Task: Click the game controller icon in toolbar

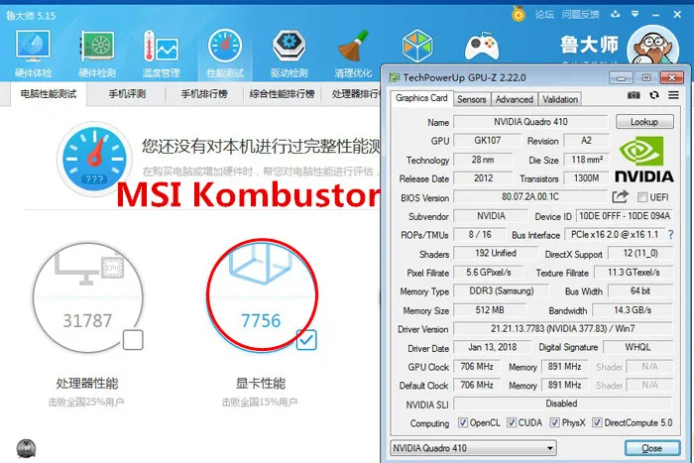Action: point(483,48)
